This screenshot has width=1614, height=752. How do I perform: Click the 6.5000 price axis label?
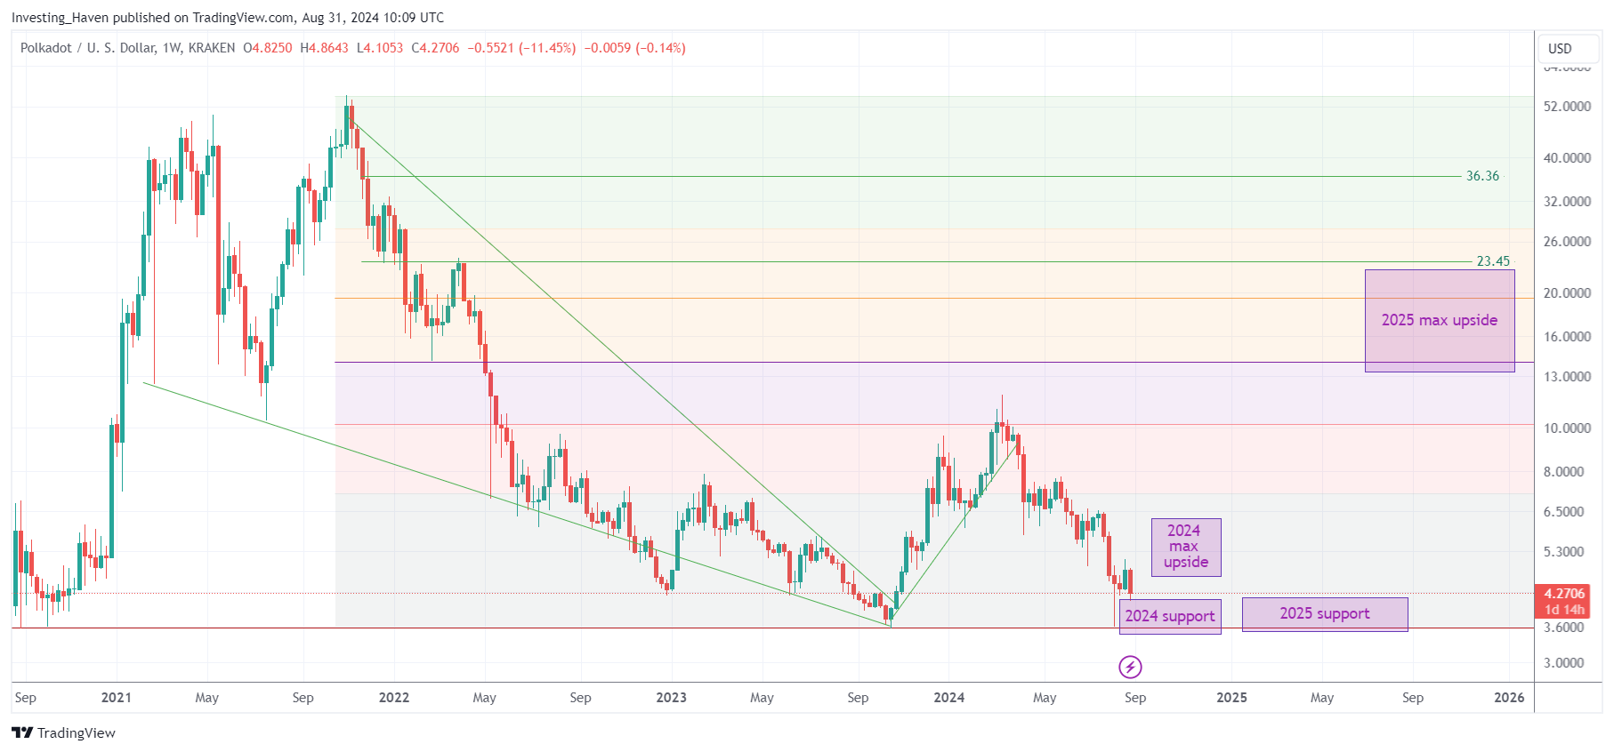(1563, 512)
